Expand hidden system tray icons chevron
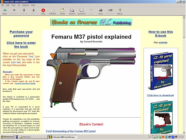The image size is (186, 140). [x=150, y=137]
